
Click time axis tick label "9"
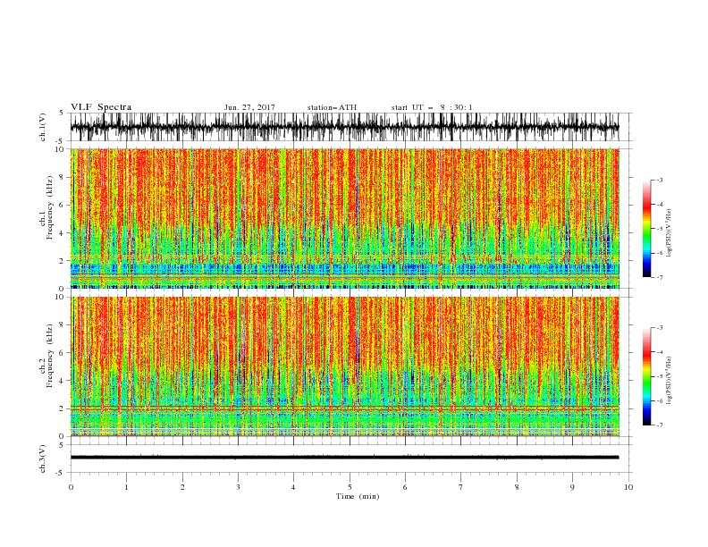point(572,487)
